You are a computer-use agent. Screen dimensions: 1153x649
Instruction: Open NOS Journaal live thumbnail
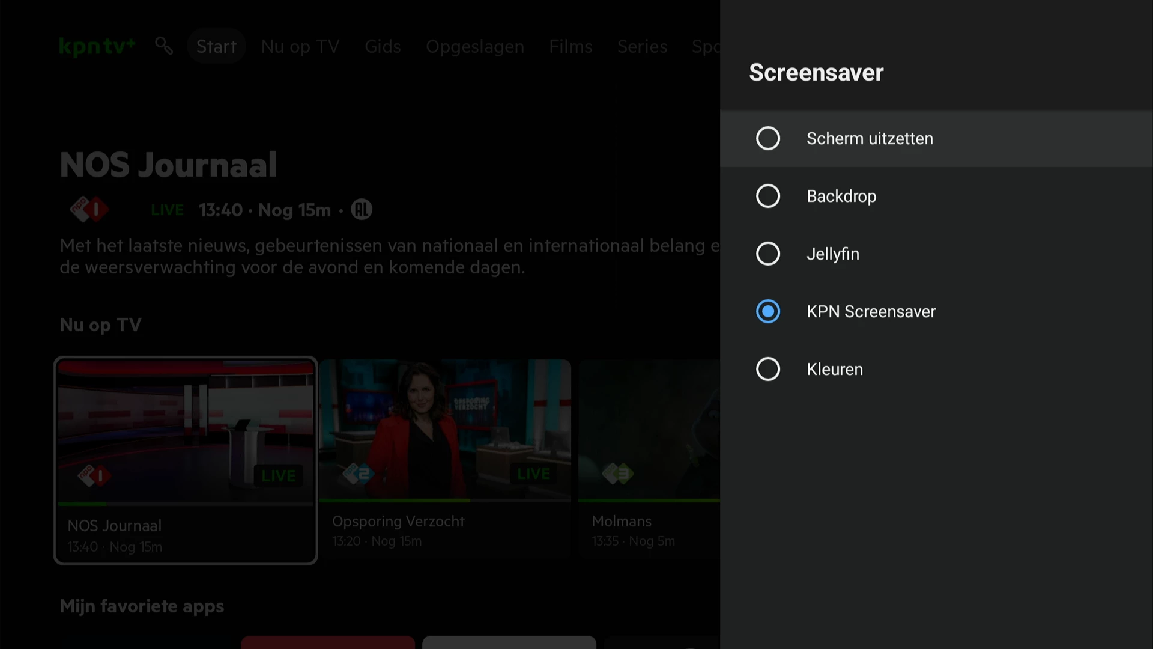pos(186,430)
